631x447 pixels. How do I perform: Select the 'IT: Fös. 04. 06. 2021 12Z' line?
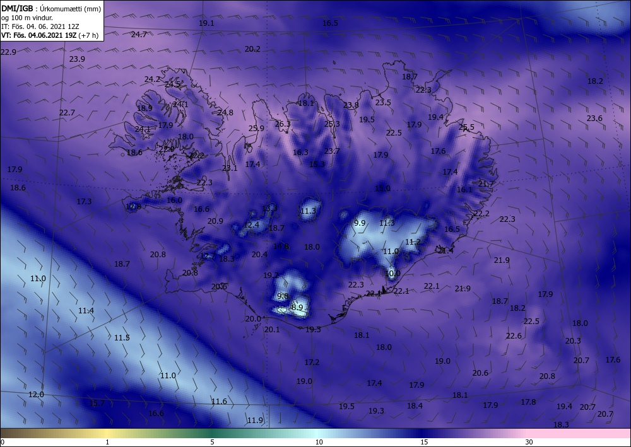coord(40,26)
